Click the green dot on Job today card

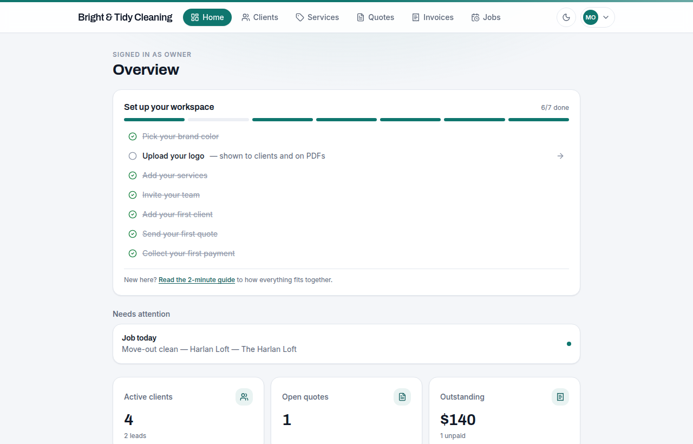pos(568,344)
